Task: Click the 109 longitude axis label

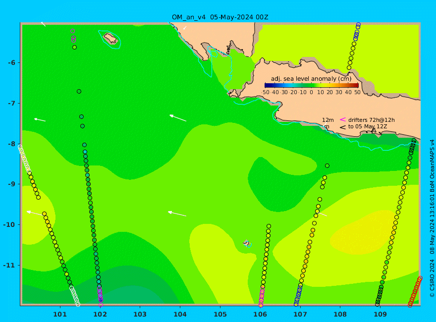Action: pyautogui.click(x=381, y=315)
